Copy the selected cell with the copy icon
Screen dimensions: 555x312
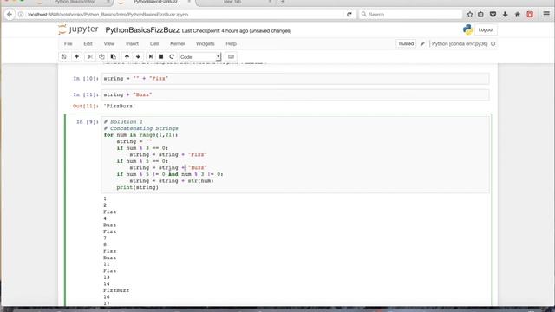[101, 56]
